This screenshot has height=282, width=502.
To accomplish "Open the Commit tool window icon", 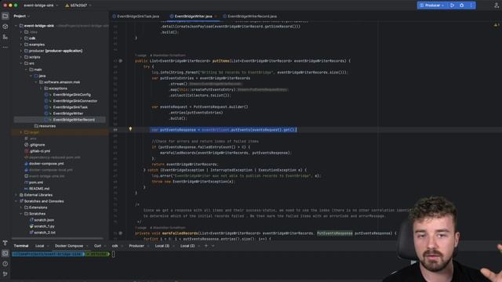I will (5, 27).
